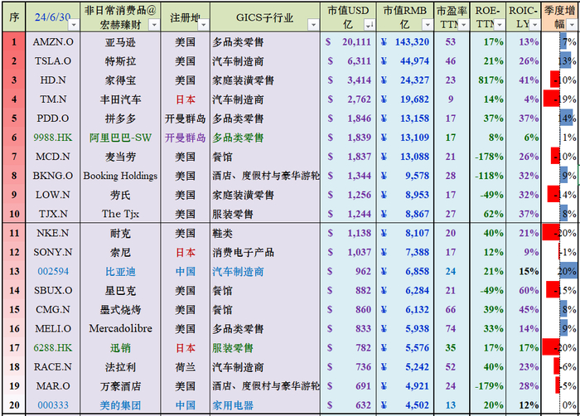
Task: Click company name 阿里巴巴-SW
Action: pyautogui.click(x=121, y=138)
